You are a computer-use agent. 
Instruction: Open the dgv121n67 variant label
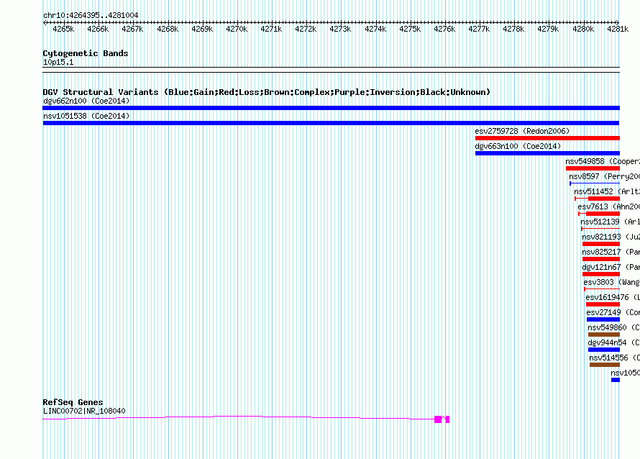(611, 267)
